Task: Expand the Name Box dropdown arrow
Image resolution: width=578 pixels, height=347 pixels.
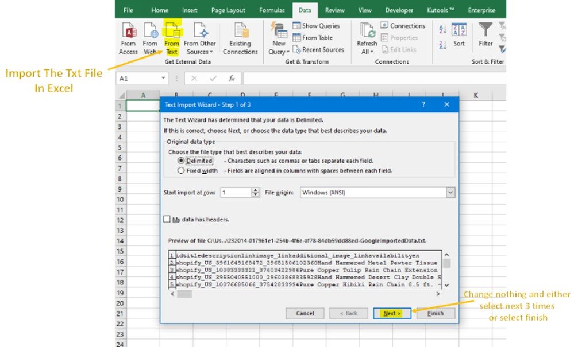Action: pos(164,79)
